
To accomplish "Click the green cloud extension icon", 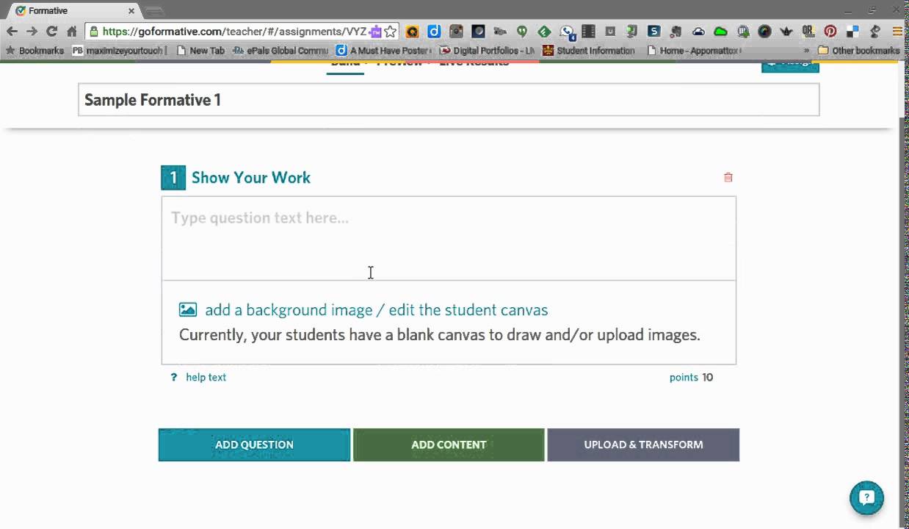I will [720, 32].
